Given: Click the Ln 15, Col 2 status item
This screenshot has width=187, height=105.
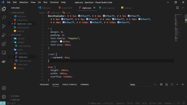Looking at the screenshot, I should [108, 103].
